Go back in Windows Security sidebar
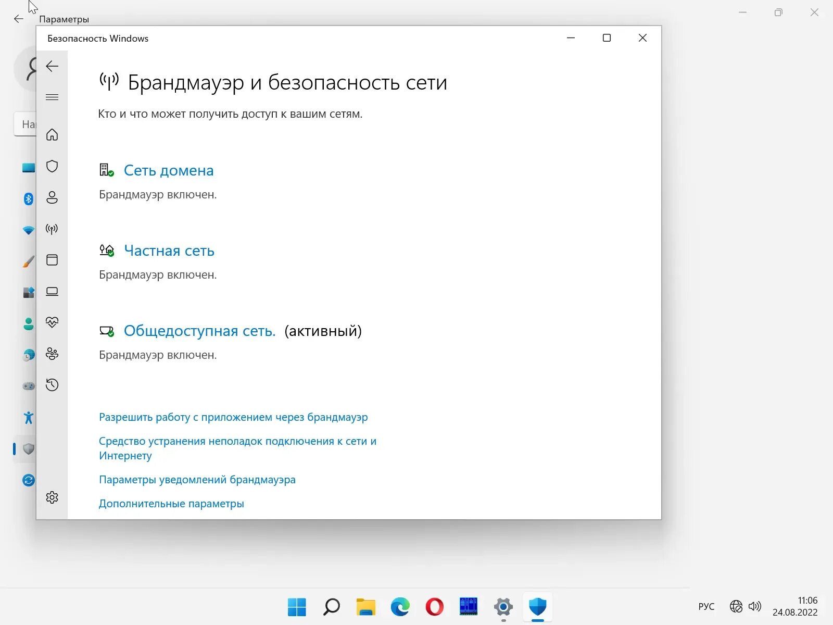Screen dimensions: 833x625 point(52,66)
